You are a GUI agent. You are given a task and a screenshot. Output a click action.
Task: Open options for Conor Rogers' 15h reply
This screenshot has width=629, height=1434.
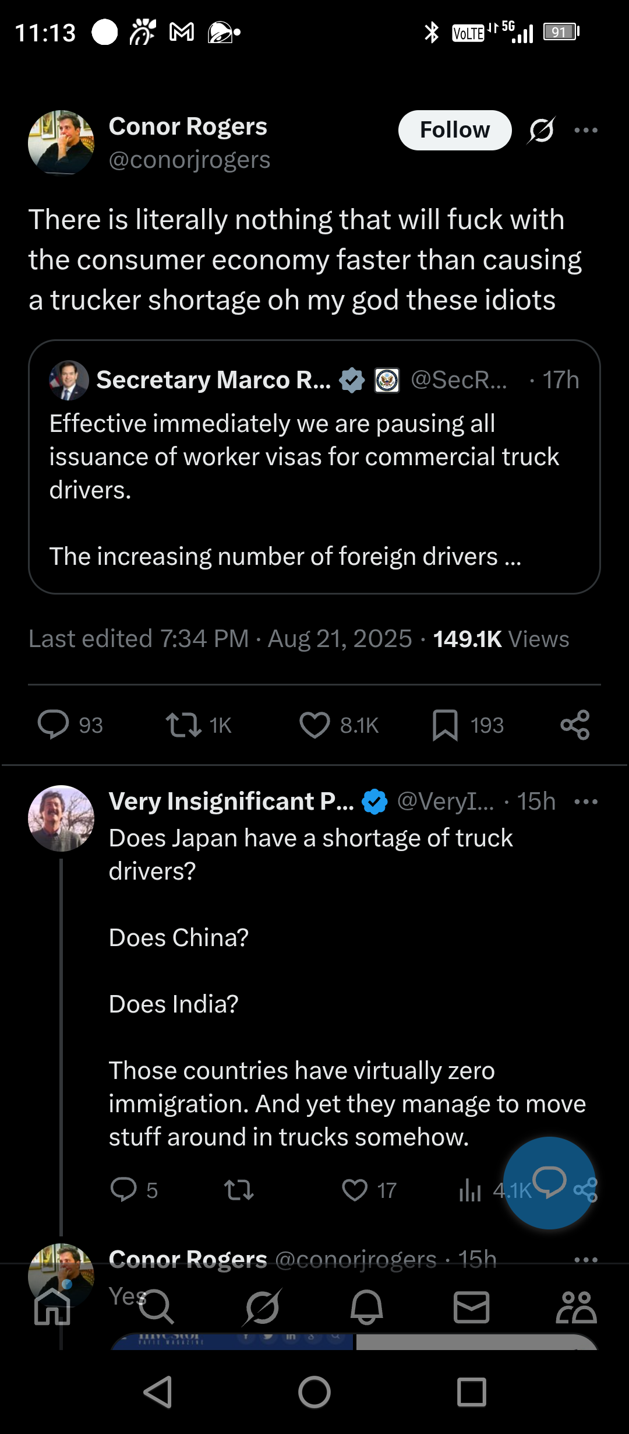click(x=586, y=1260)
